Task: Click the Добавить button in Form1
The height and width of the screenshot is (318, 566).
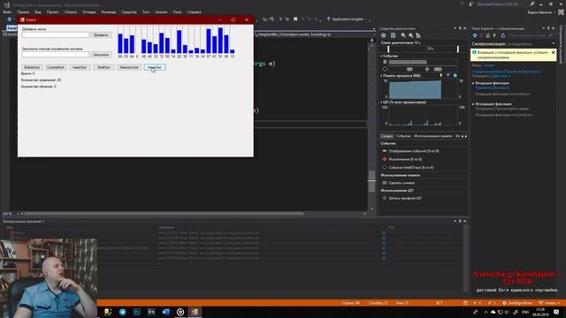Action: 101,35
